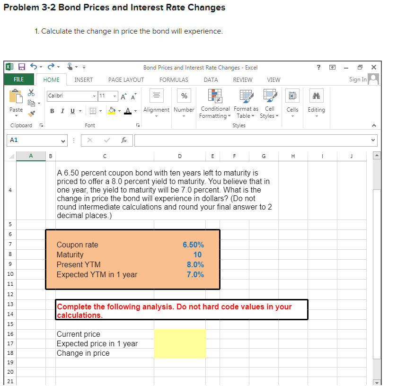
Task: Apply the yellow Fill Color bucket
Action: [x=112, y=111]
